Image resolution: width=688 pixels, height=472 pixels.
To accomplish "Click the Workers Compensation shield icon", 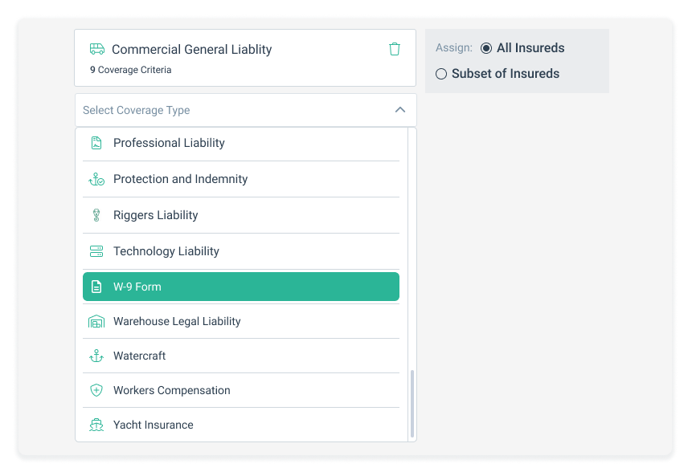I will pos(96,390).
